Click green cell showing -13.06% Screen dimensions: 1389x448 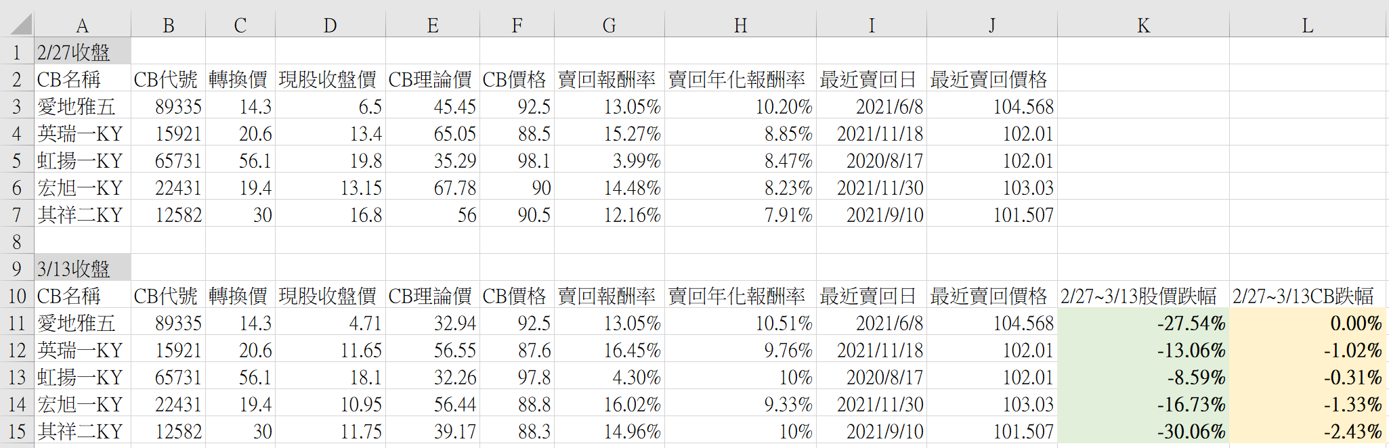point(1143,350)
